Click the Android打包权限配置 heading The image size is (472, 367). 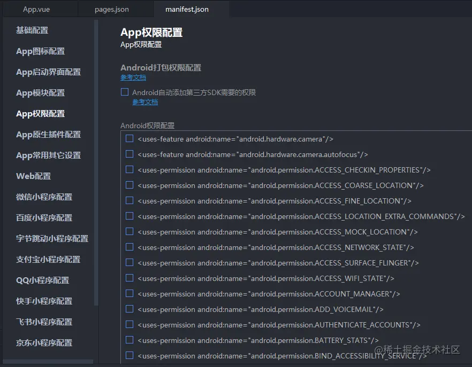pos(161,68)
